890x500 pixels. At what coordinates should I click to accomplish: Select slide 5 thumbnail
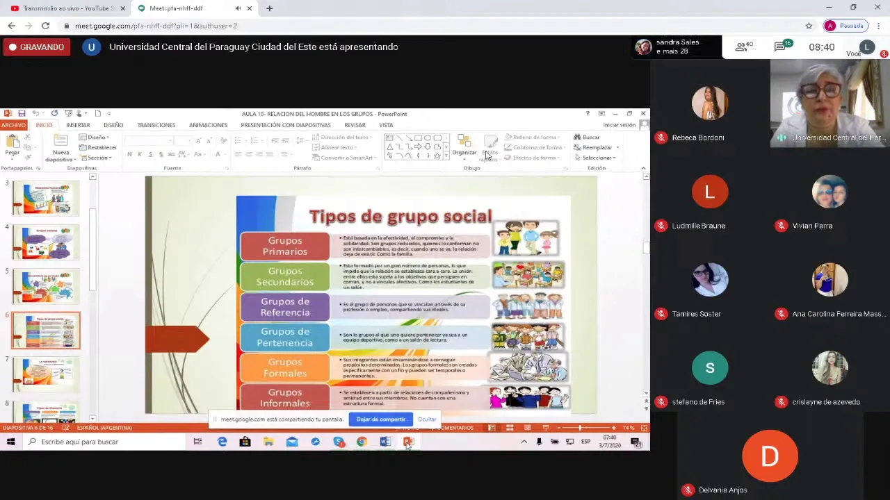[x=46, y=286]
